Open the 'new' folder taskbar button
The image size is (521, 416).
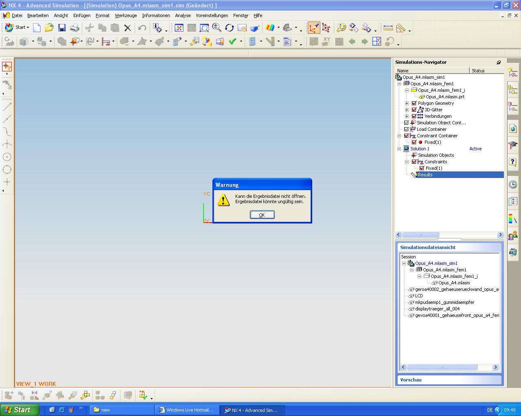tap(122, 410)
